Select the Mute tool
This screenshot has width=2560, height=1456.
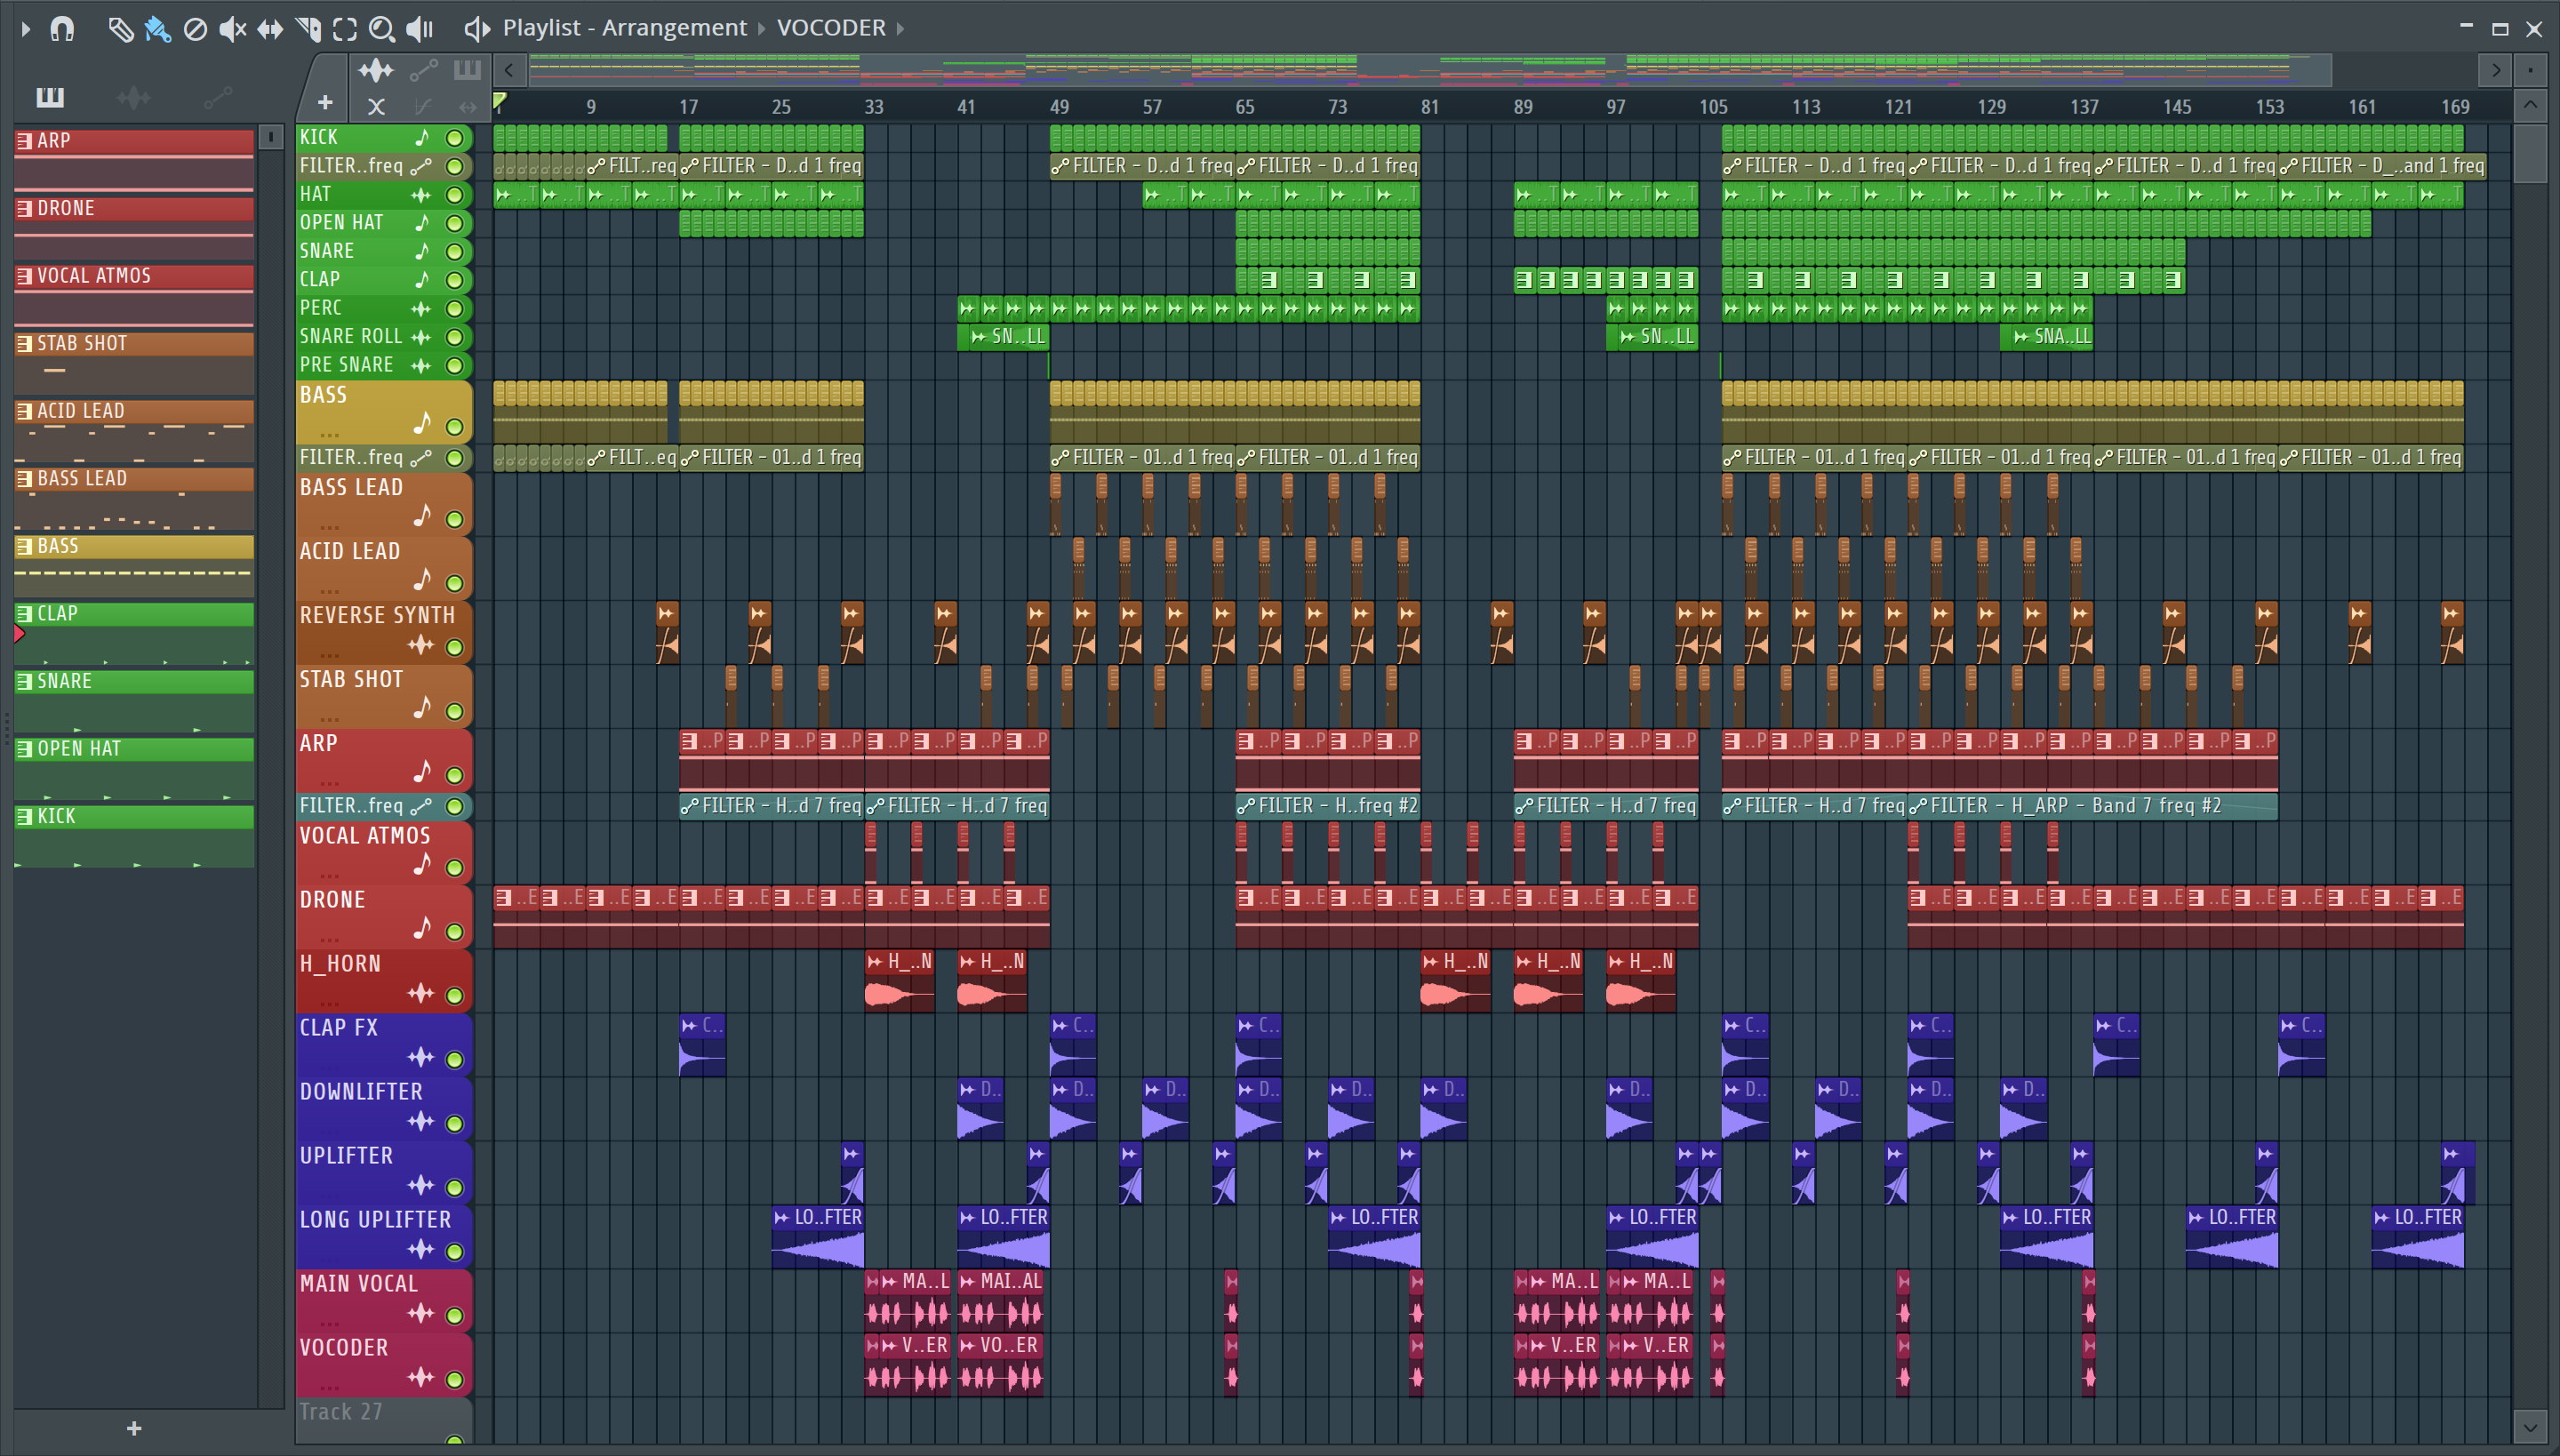(232, 29)
